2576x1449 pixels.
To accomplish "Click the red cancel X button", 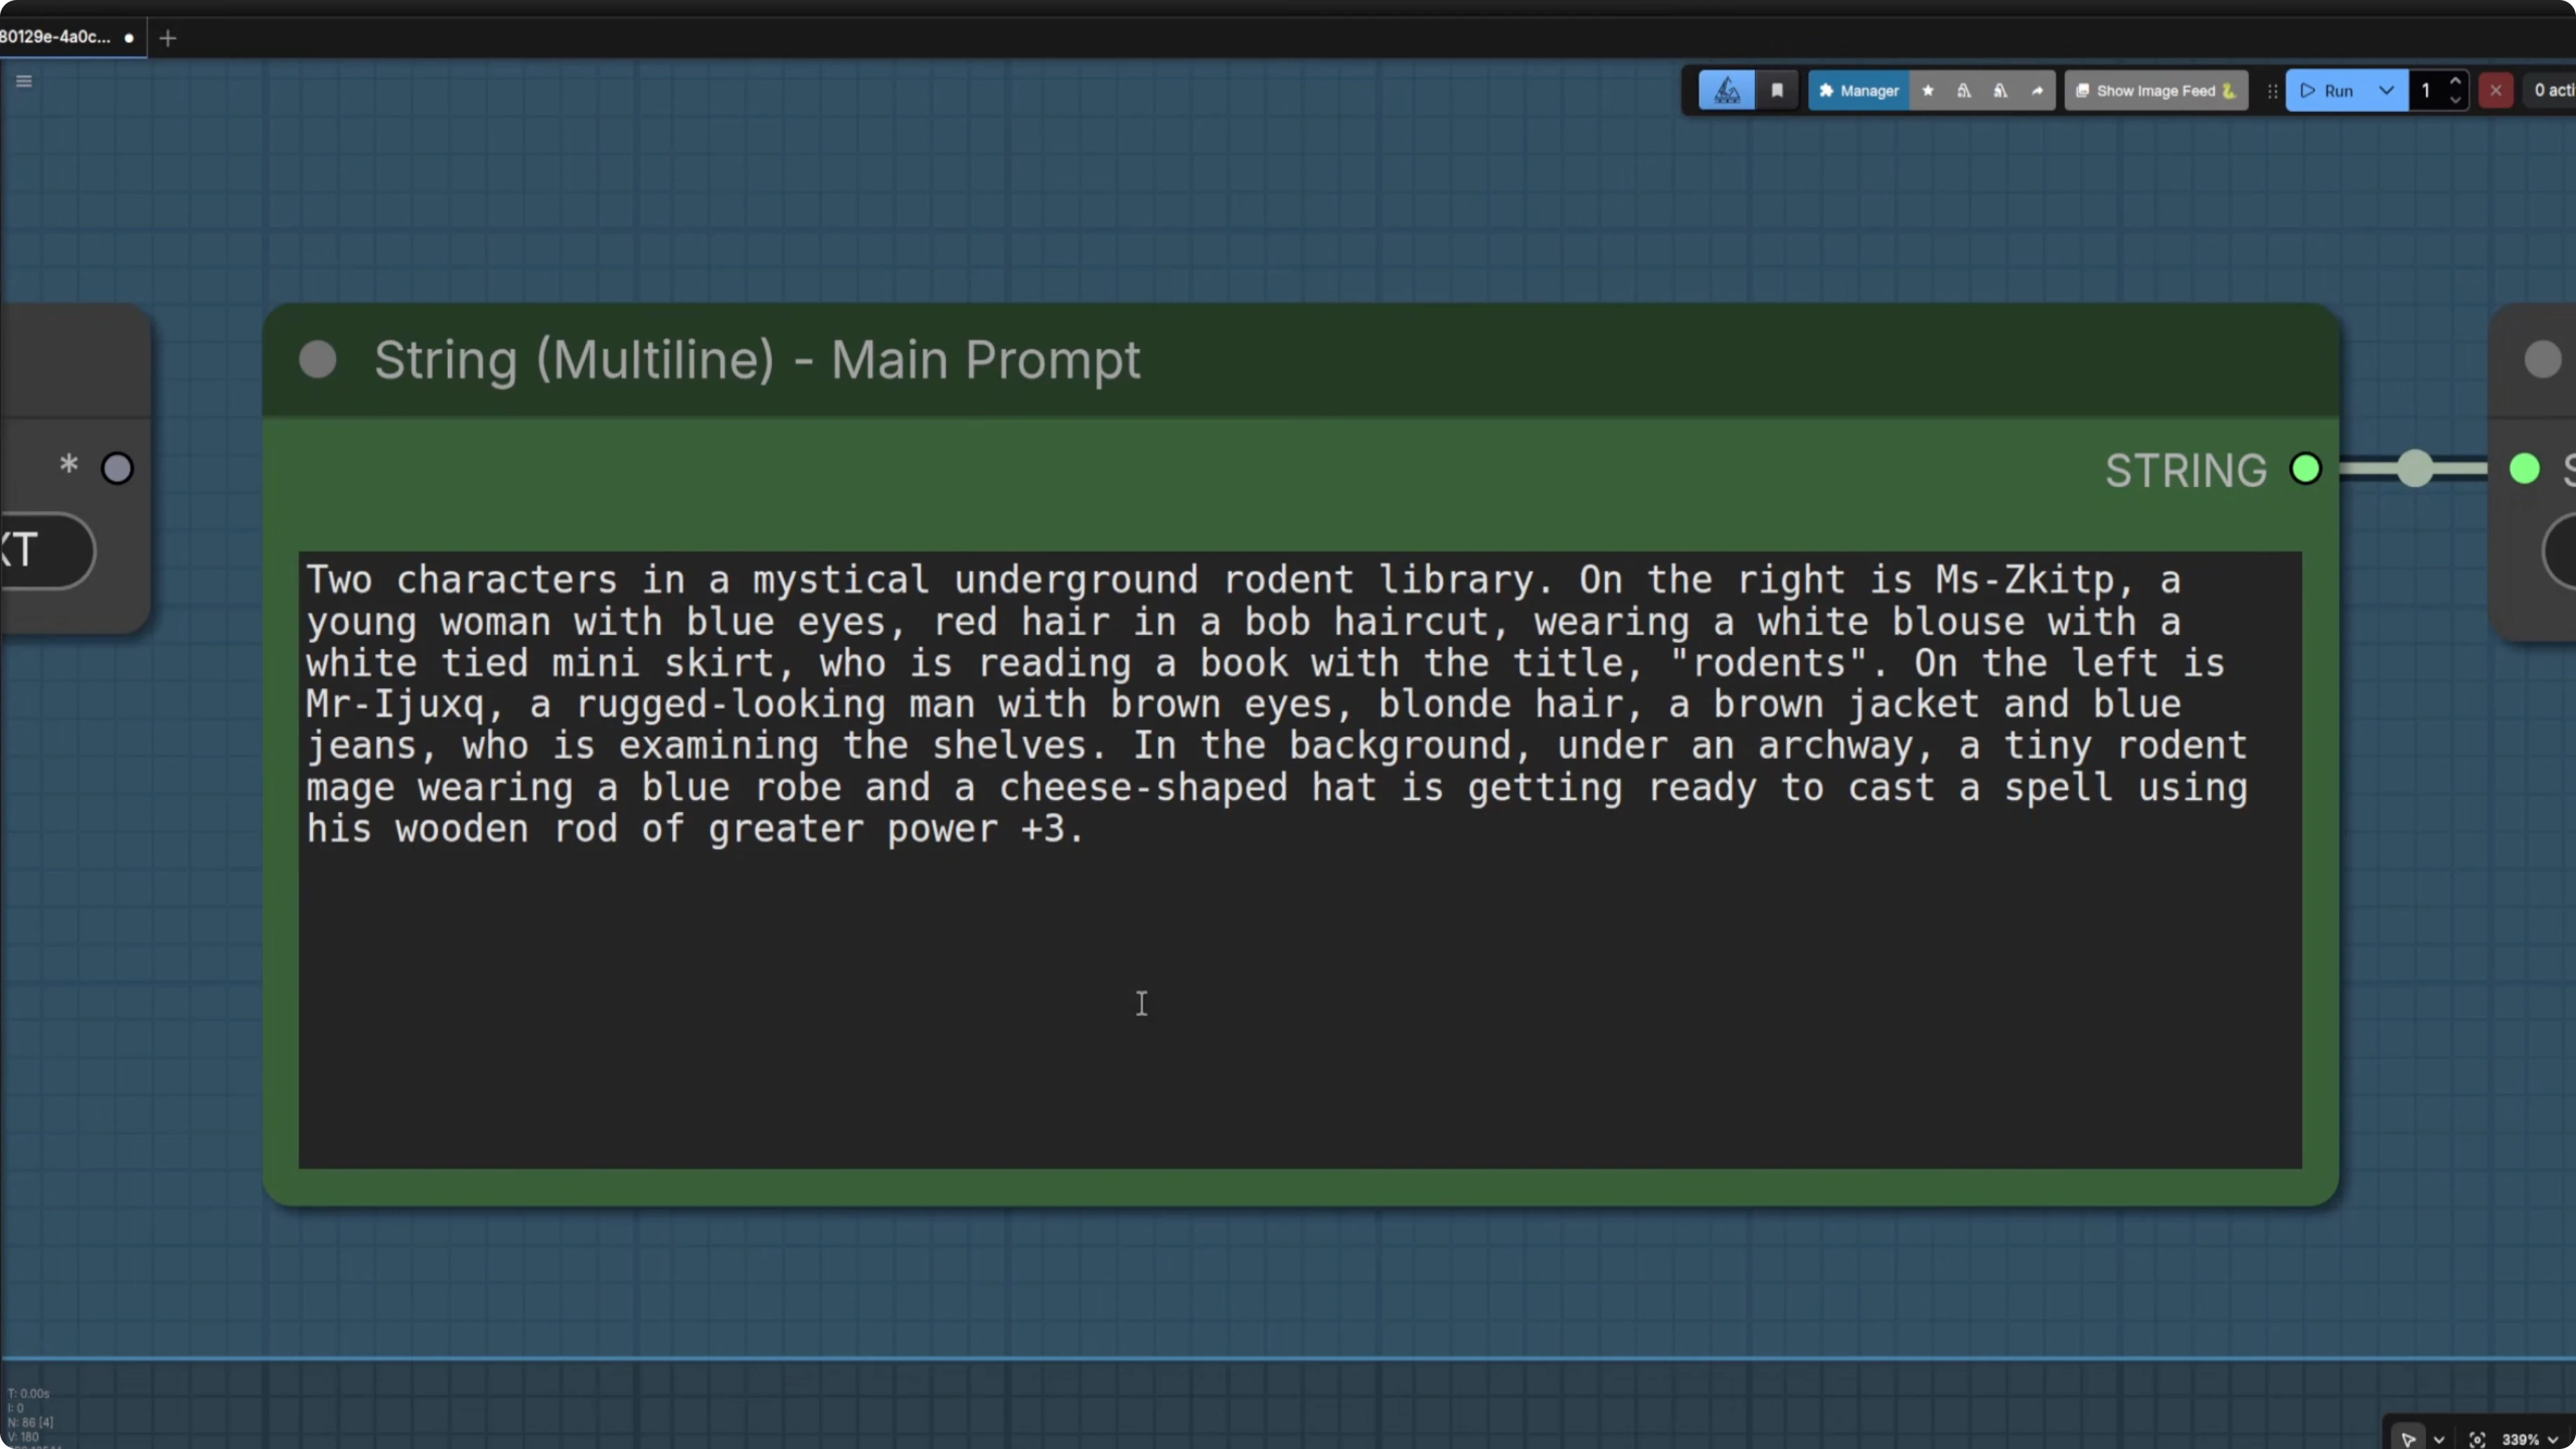I will [2496, 91].
